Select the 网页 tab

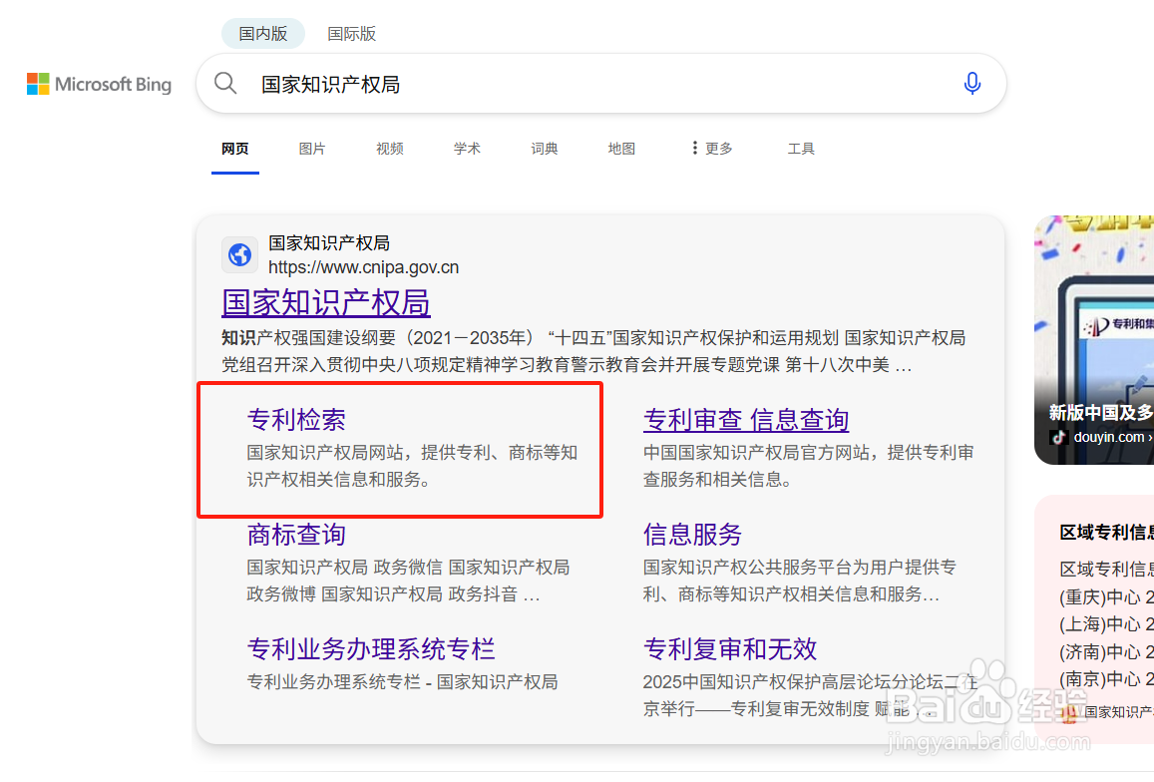[234, 149]
